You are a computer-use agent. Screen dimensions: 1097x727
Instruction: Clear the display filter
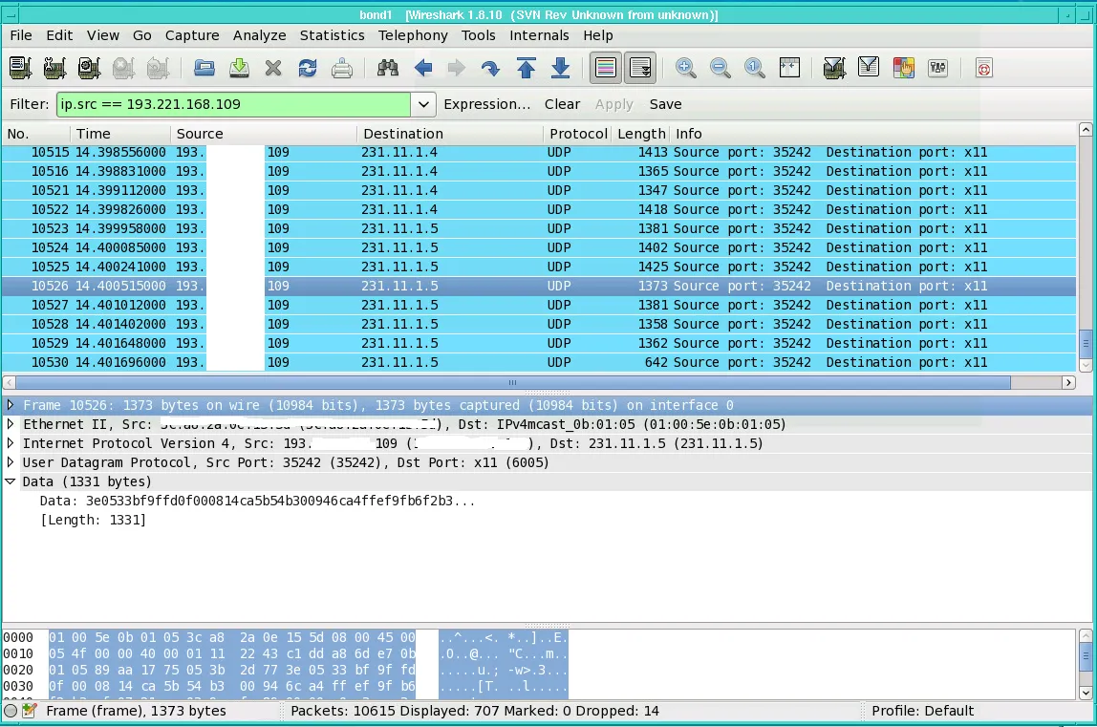pos(563,104)
